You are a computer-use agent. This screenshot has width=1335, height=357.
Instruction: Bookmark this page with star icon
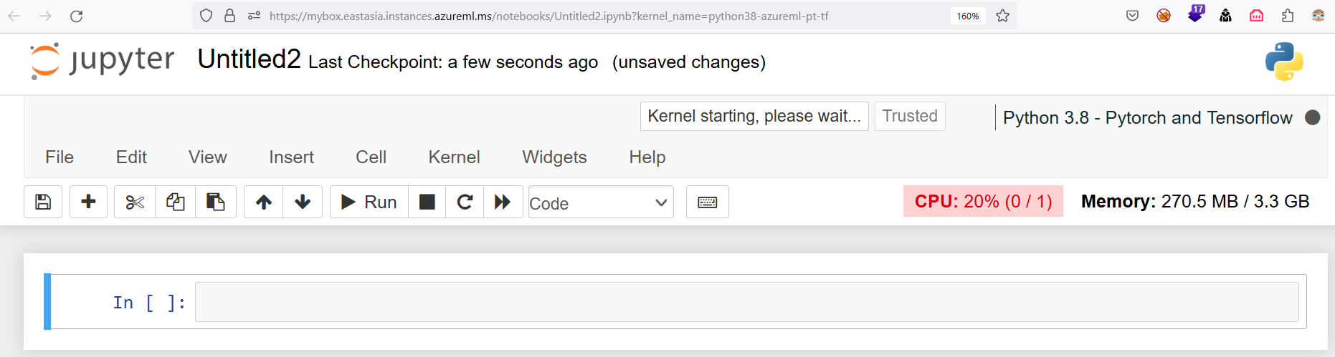[1002, 16]
